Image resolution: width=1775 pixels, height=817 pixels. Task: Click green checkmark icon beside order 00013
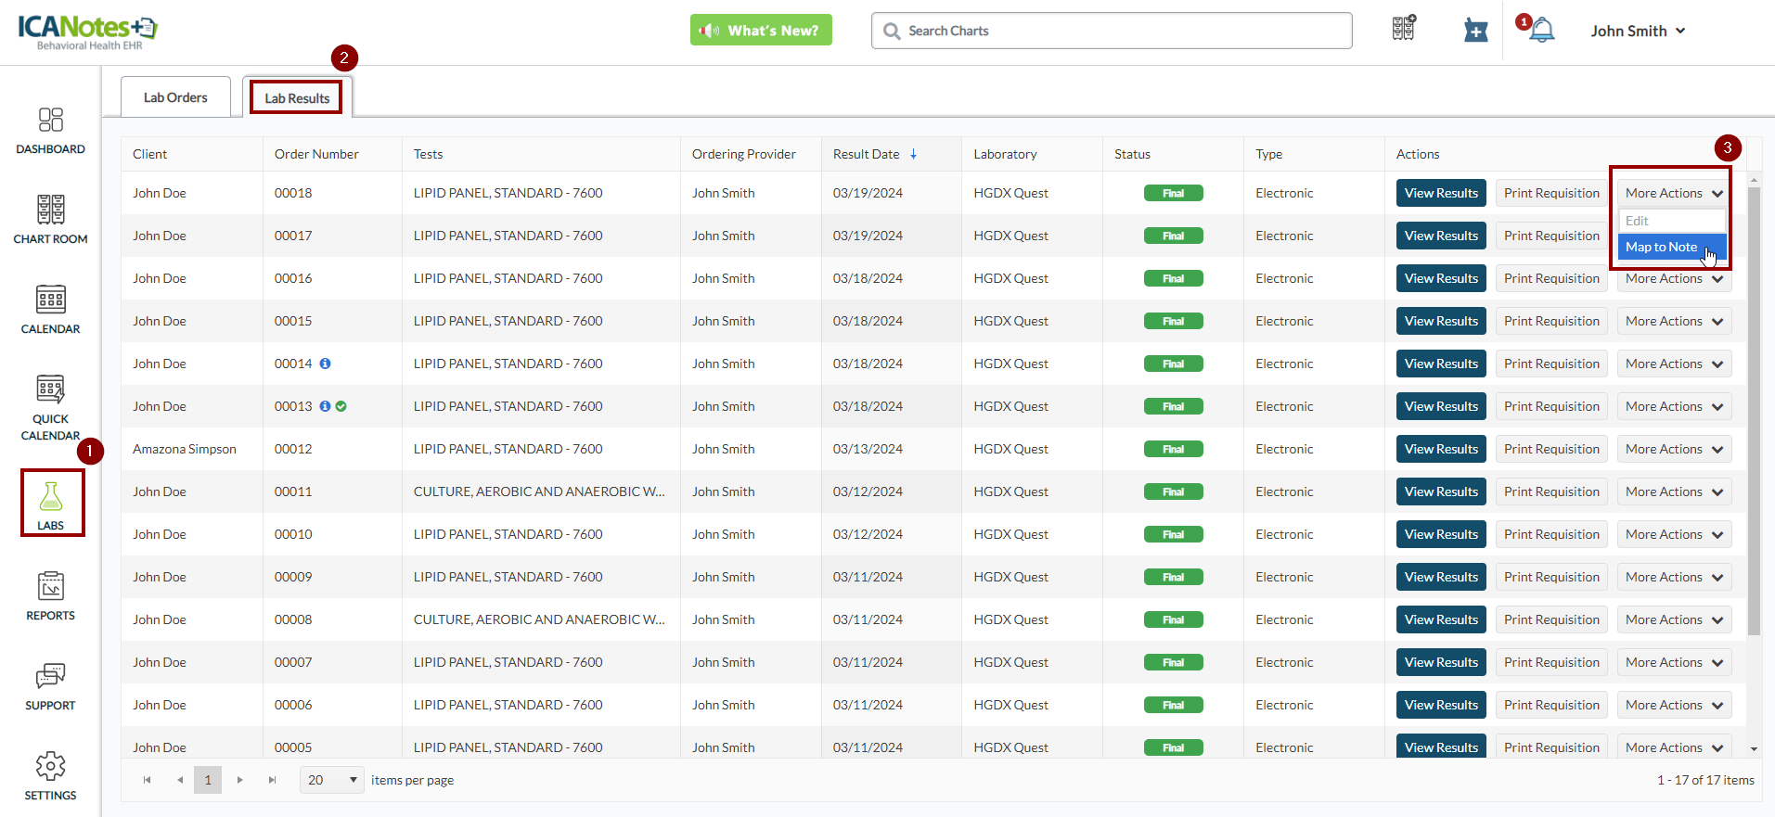pos(341,406)
